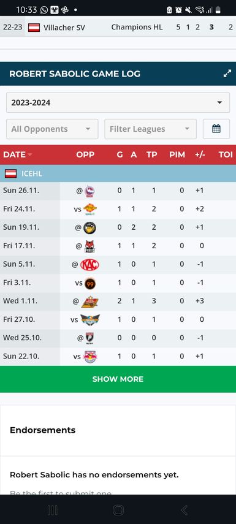
Task: Tap the Android back navigation icon
Action: click(184, 510)
